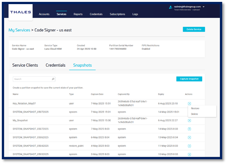
Task: Click the Thales logo
Action: tap(20, 12)
